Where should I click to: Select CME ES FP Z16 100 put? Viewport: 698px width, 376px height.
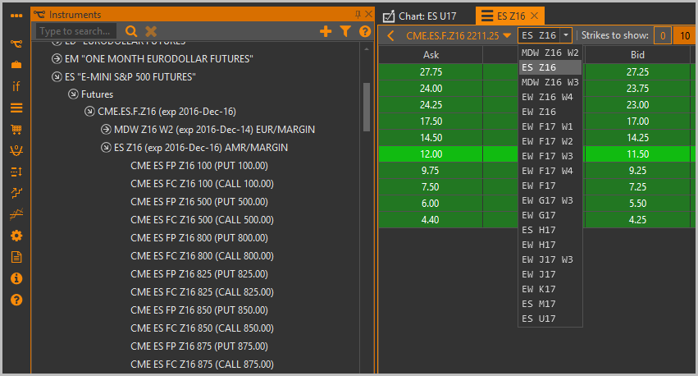pos(199,166)
